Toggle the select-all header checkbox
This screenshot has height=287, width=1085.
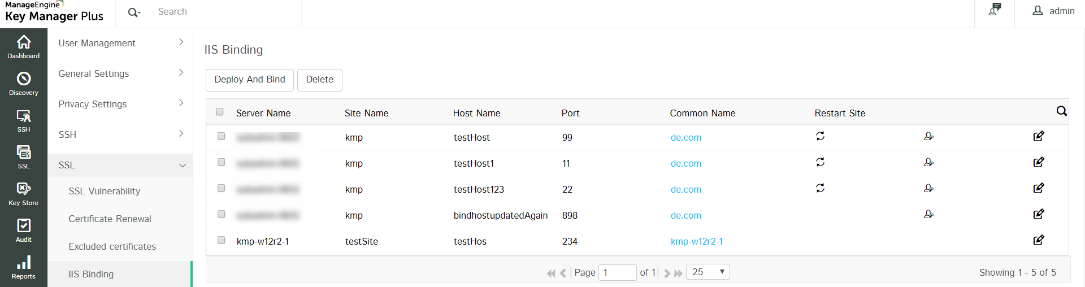point(220,112)
